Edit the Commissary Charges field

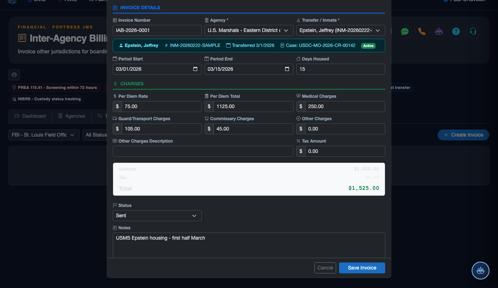(253, 129)
